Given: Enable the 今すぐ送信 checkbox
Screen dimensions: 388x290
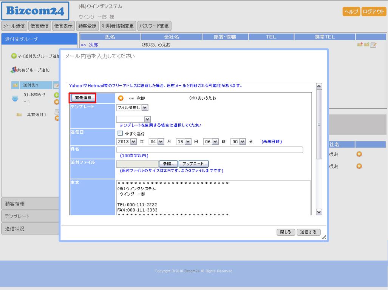Looking at the screenshot, I should tap(120, 133).
